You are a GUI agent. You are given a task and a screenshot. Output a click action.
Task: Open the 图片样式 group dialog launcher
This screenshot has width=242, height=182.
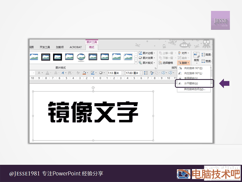pyautogui.click(x=155, y=68)
